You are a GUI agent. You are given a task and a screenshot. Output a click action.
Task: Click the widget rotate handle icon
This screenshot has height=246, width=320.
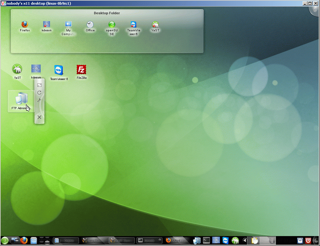(39, 93)
